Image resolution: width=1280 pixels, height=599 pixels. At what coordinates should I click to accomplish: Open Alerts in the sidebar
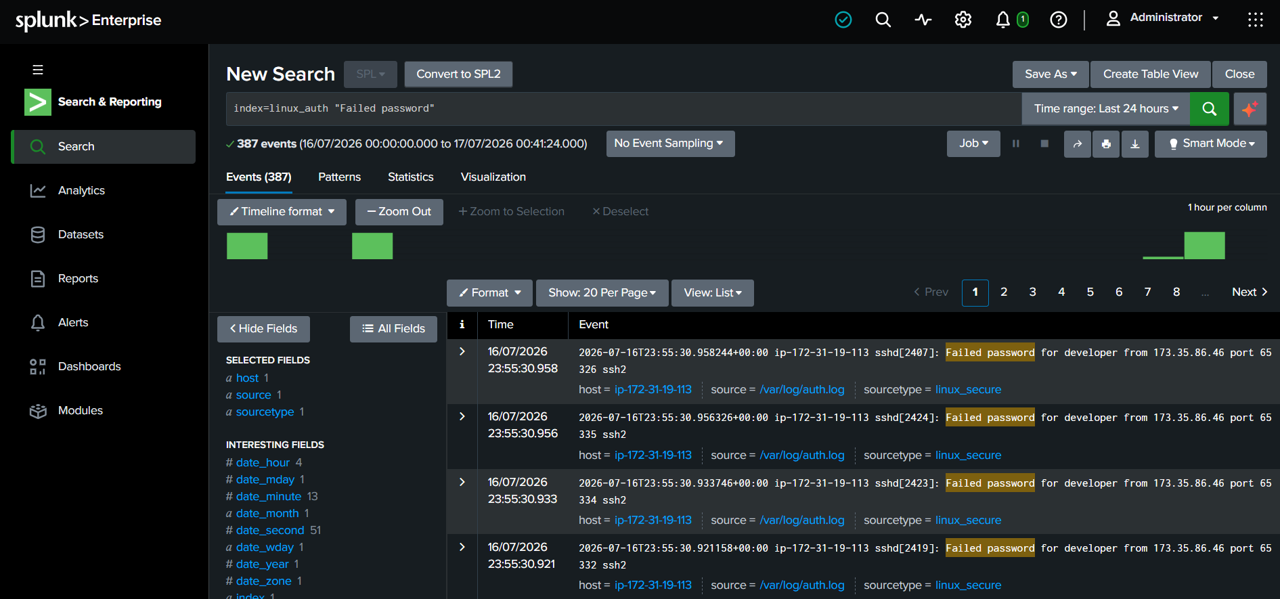click(x=73, y=323)
